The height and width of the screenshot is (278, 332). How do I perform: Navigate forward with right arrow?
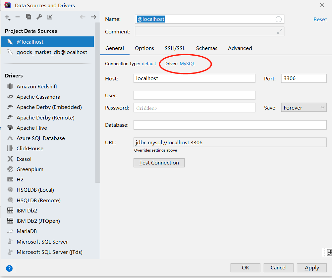(x=93, y=17)
